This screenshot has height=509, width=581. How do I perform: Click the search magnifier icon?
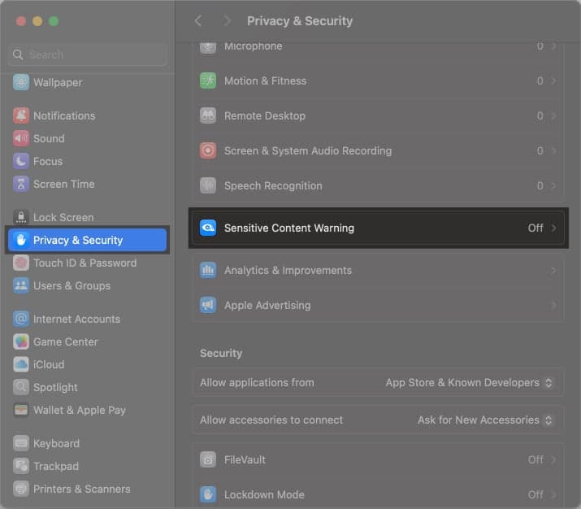click(x=18, y=54)
